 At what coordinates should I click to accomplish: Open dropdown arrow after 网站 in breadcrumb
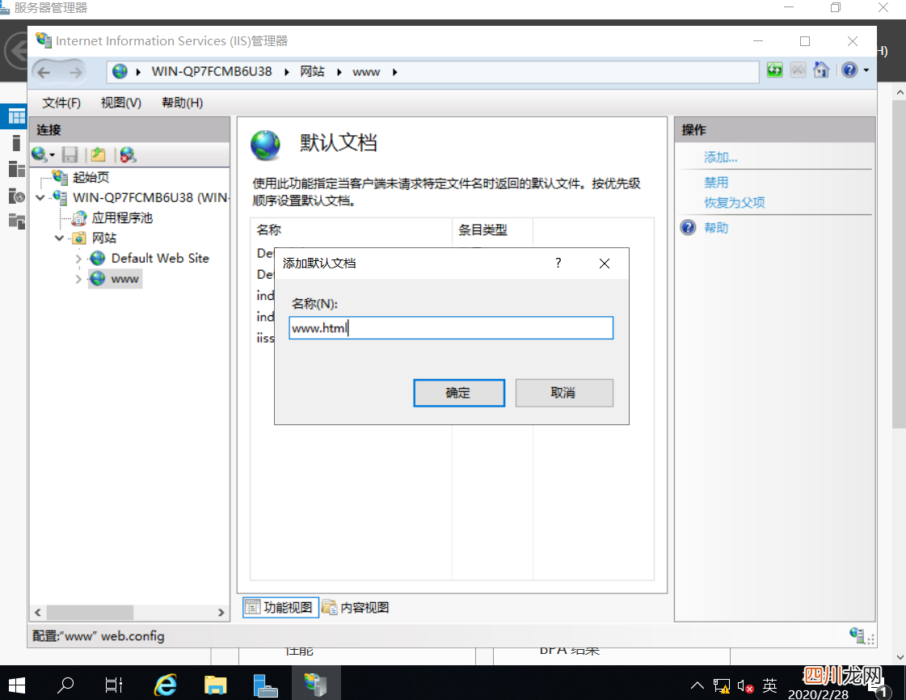(x=339, y=72)
